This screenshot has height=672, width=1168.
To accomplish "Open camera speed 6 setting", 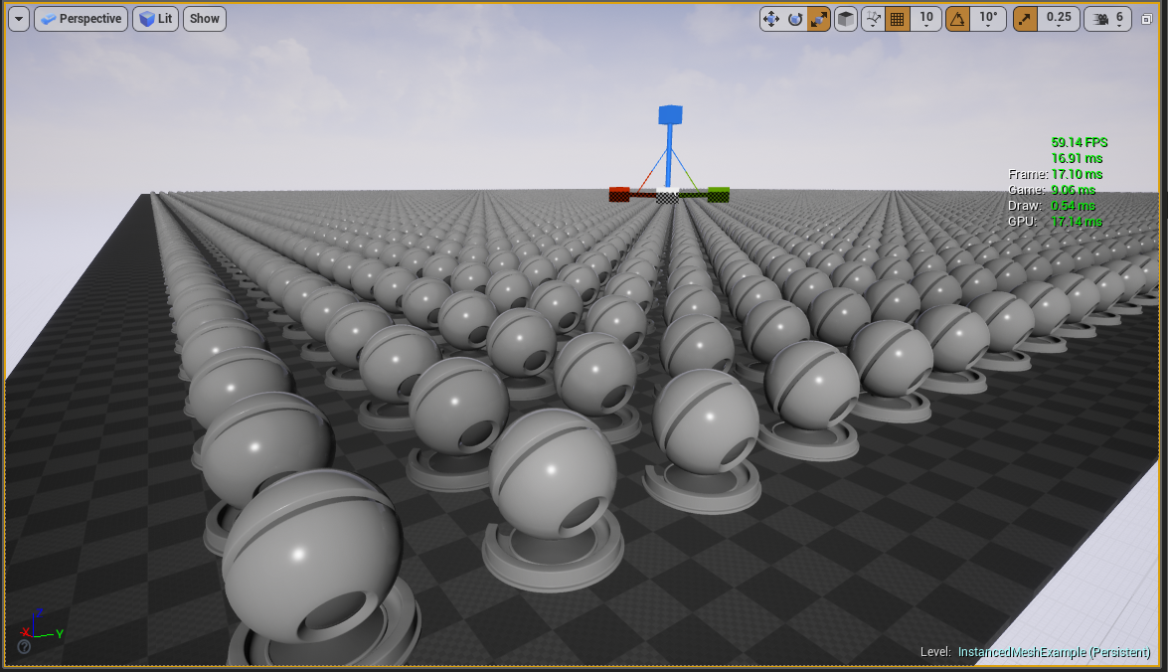I will click(1107, 19).
